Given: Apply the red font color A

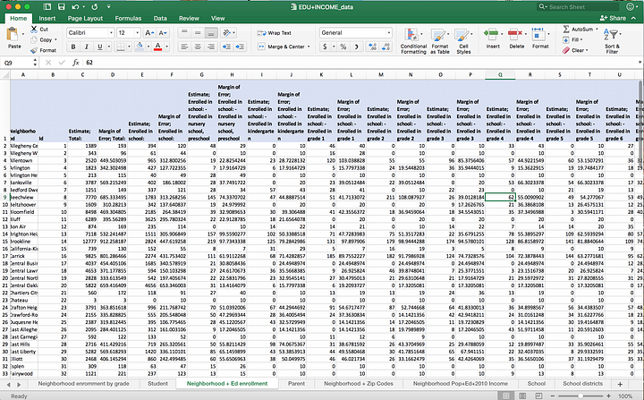Looking at the screenshot, I should click(x=157, y=47).
